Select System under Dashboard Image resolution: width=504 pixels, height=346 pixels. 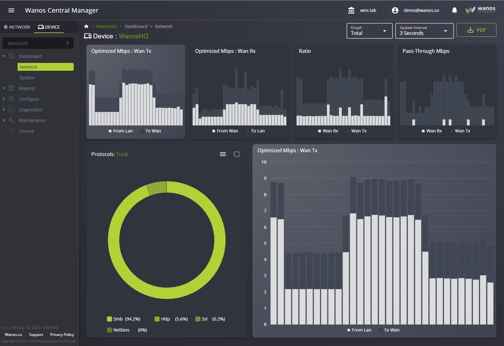(x=27, y=78)
